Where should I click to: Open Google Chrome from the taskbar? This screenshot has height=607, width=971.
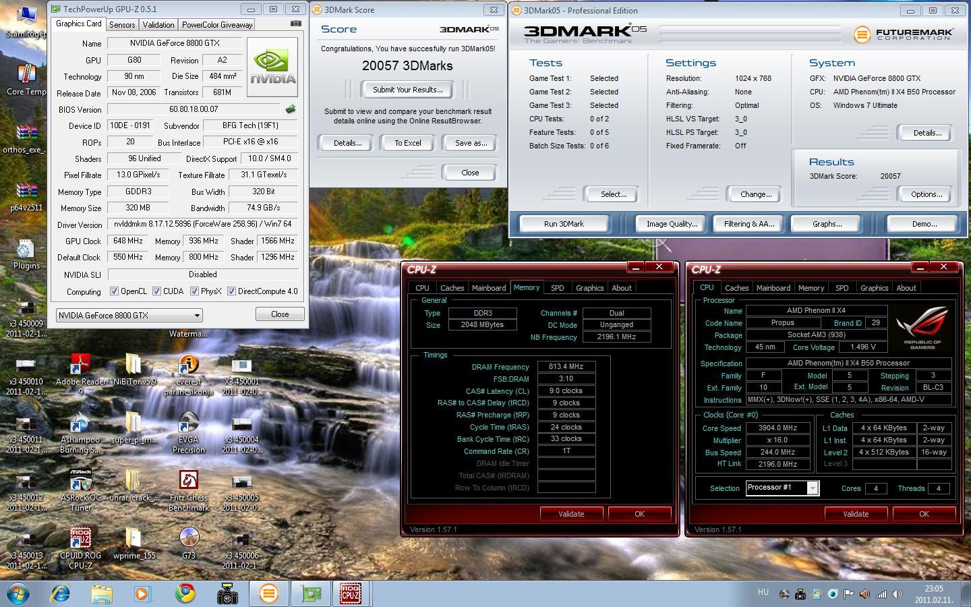click(x=185, y=594)
